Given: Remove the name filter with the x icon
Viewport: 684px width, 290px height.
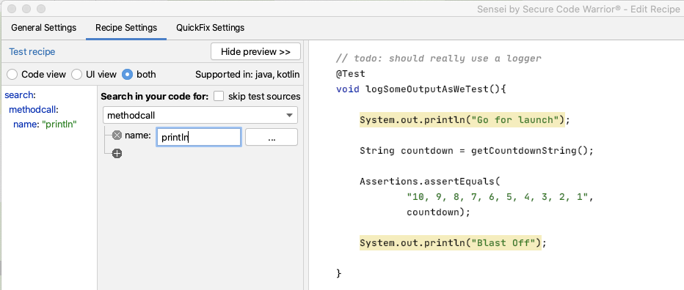Looking at the screenshot, I should click(117, 135).
